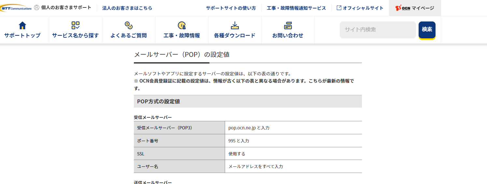Select the 各種ダウンロード menu label

(x=235, y=35)
